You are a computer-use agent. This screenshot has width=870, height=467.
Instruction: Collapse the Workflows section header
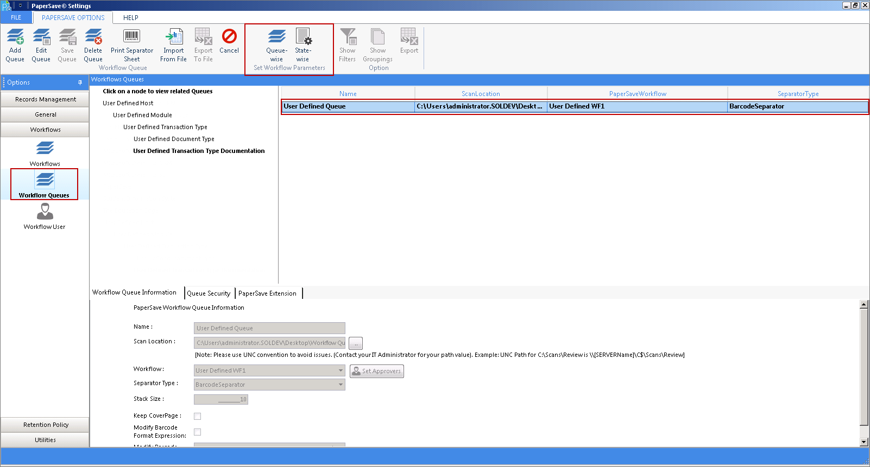pyautogui.click(x=45, y=130)
